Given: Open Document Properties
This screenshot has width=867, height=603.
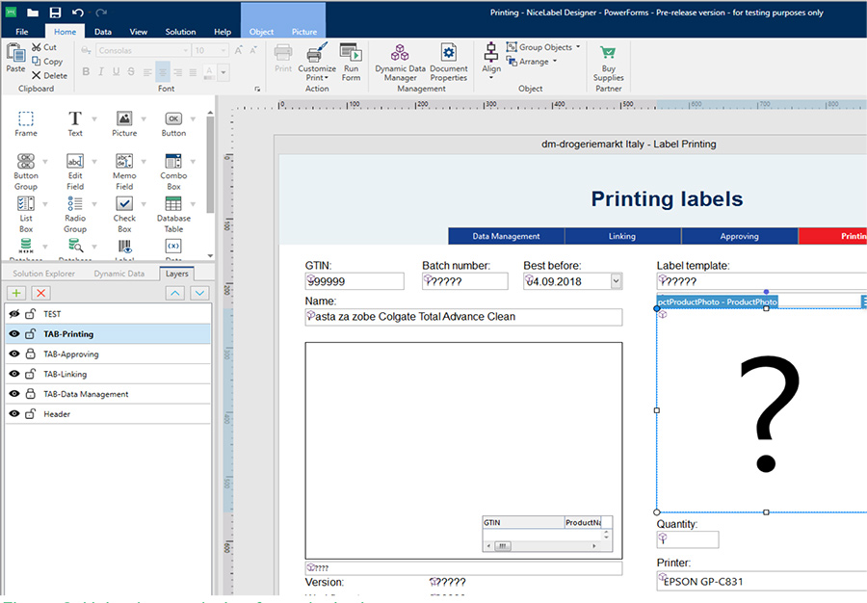Looking at the screenshot, I should click(448, 62).
